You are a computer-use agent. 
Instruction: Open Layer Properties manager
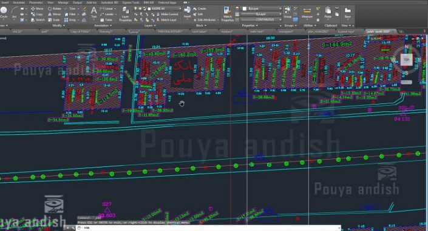tap(125, 14)
